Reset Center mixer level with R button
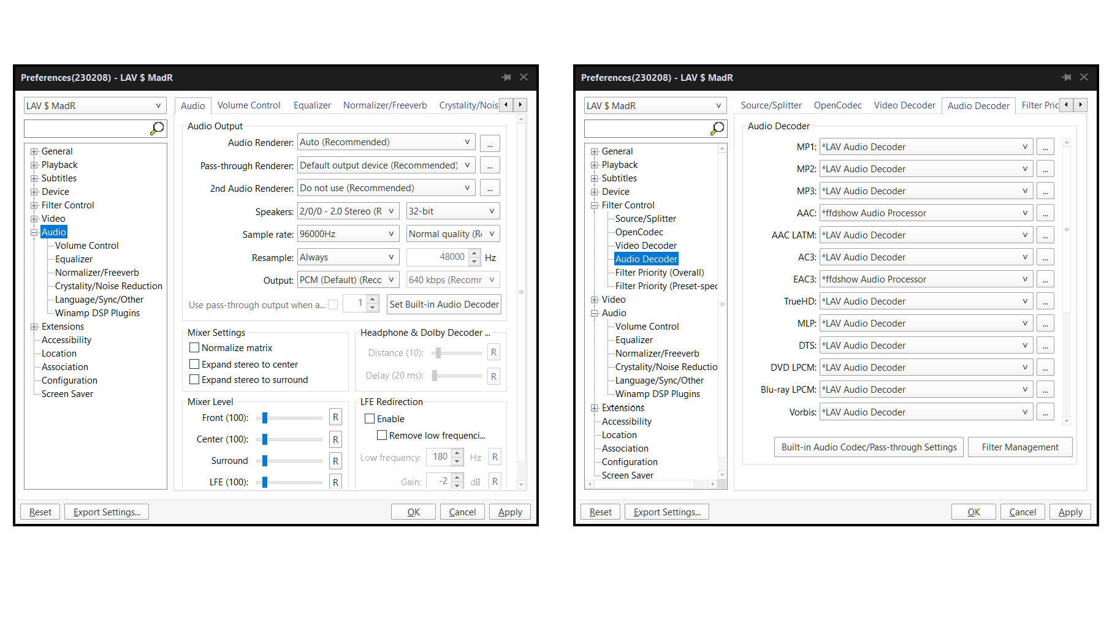The height and width of the screenshot is (625, 1112). (x=335, y=439)
